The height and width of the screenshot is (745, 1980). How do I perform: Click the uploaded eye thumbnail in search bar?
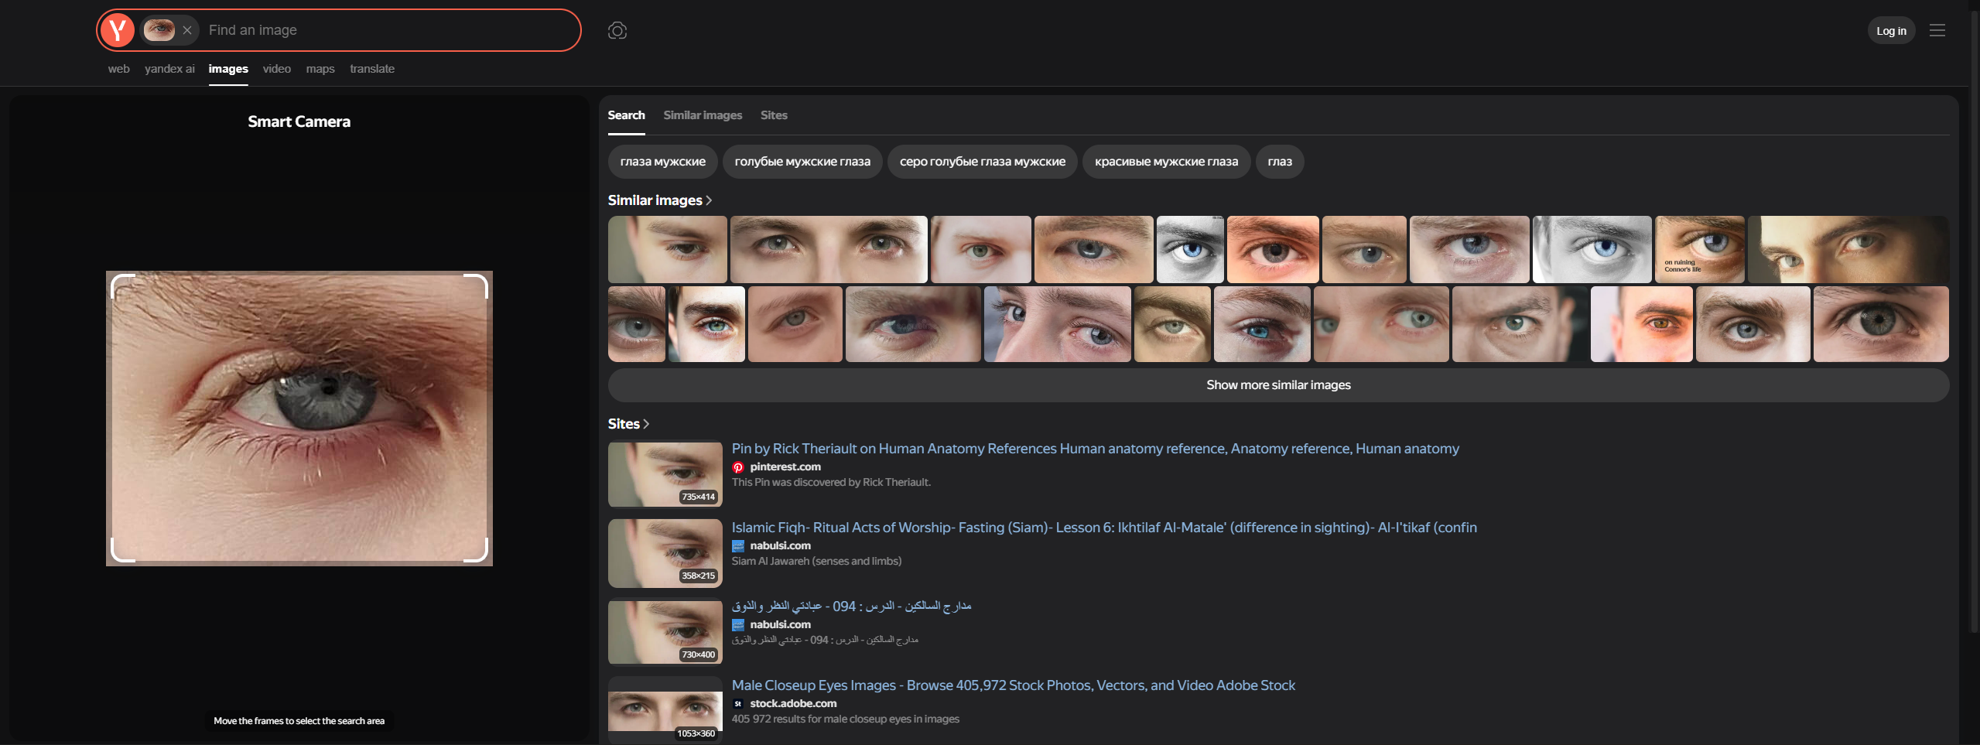tap(159, 30)
